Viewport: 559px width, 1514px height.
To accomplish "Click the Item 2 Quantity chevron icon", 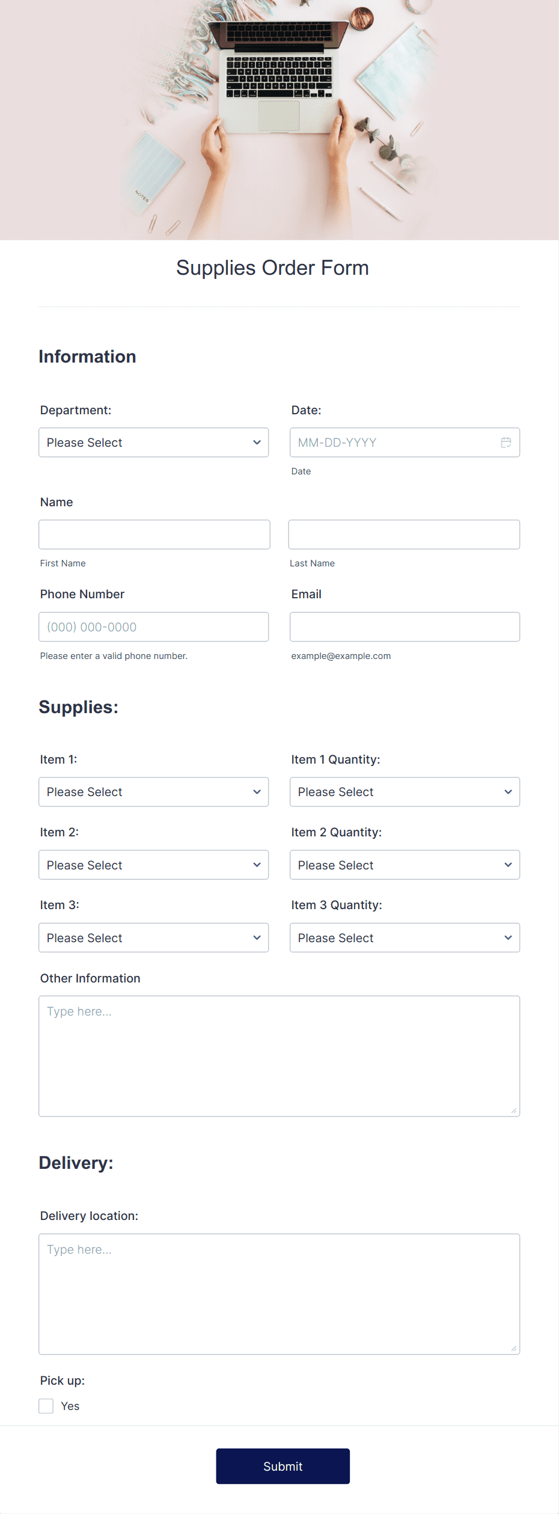I will point(508,865).
